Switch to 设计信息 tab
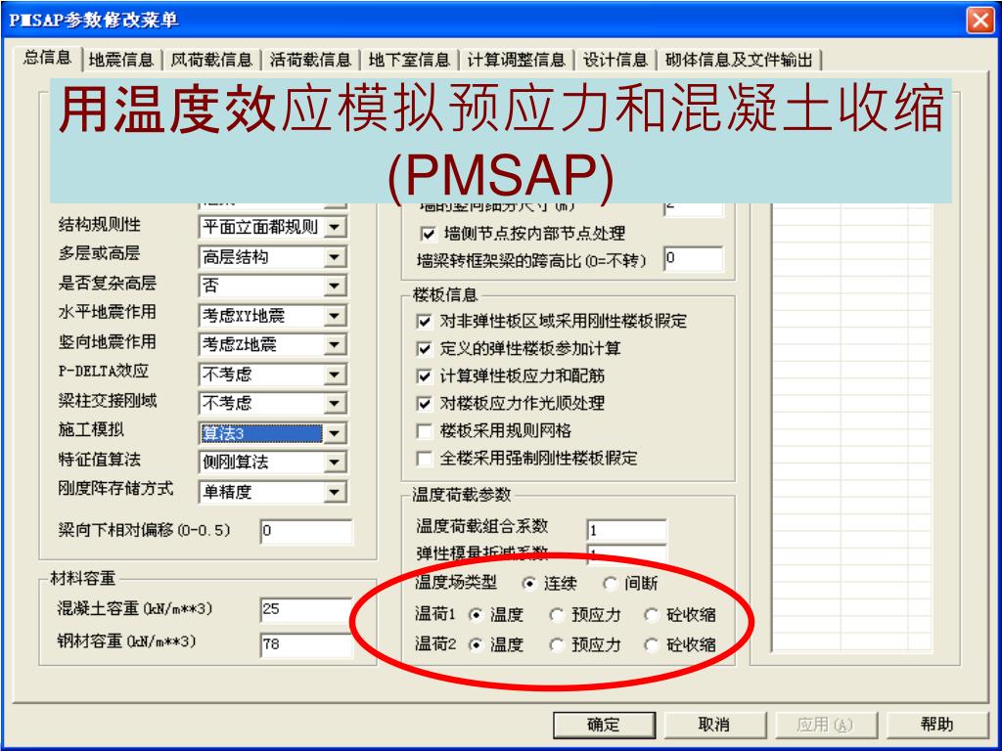The image size is (1002, 751). click(615, 60)
